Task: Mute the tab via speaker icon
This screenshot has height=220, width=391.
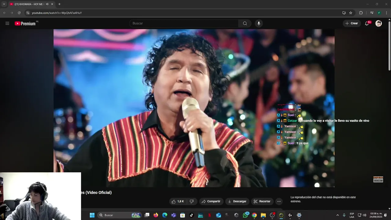Action: [47, 4]
